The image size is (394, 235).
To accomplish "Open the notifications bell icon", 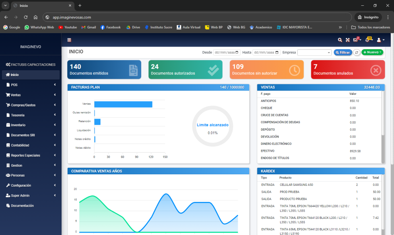I will tap(367, 40).
